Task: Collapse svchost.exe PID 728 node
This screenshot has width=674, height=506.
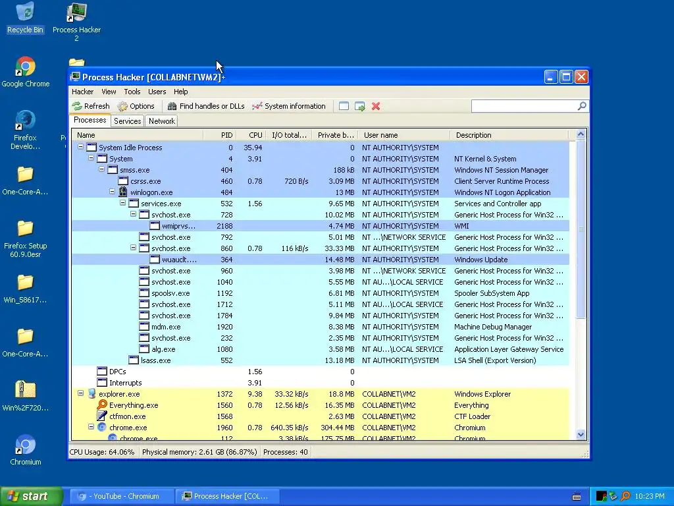Action: [133, 214]
